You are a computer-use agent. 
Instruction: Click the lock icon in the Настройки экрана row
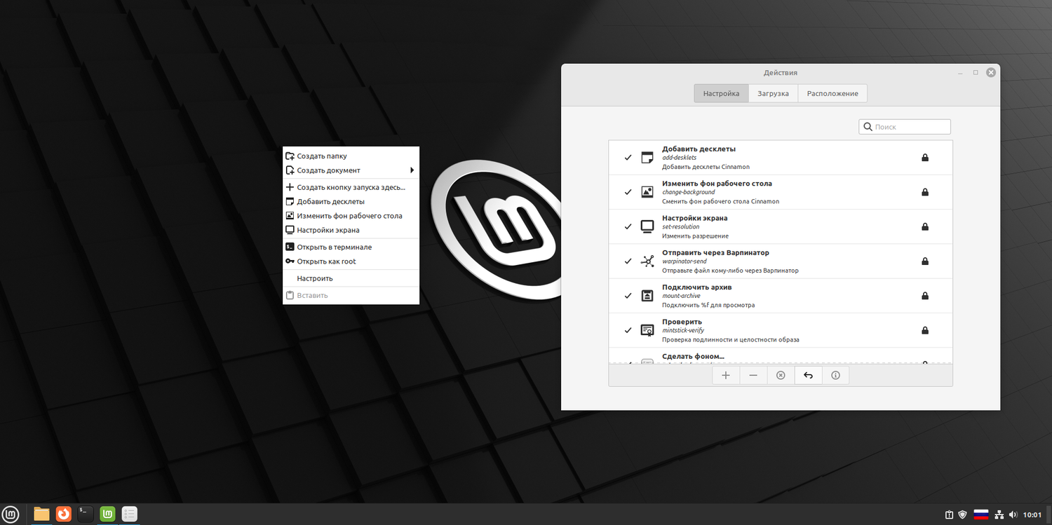(925, 226)
